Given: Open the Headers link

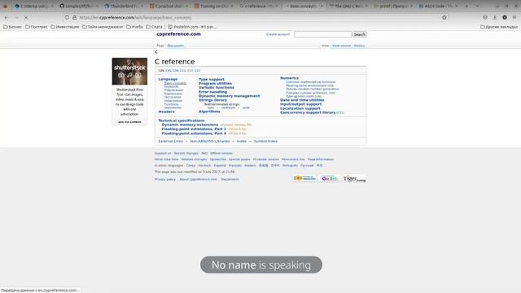Looking at the screenshot, I should click(x=166, y=112).
